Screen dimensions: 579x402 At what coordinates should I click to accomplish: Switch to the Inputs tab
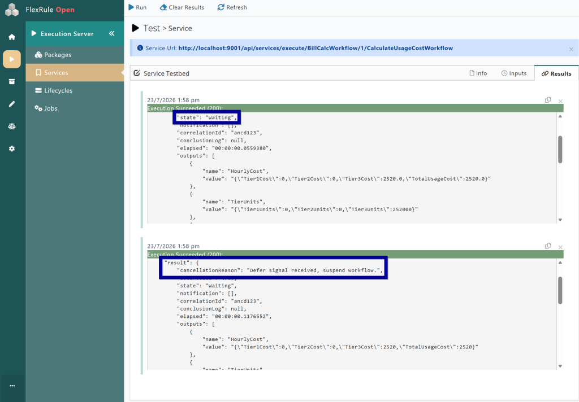pyautogui.click(x=513, y=73)
